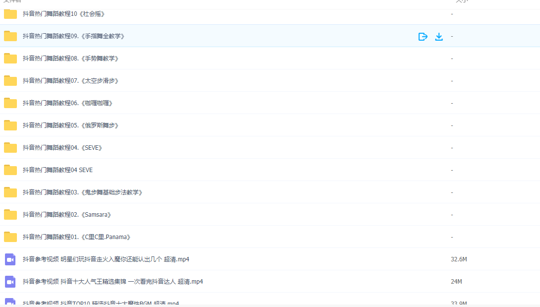
Task: Open the 01.《C里C里.Panama》 folder name
Action: click(x=77, y=237)
